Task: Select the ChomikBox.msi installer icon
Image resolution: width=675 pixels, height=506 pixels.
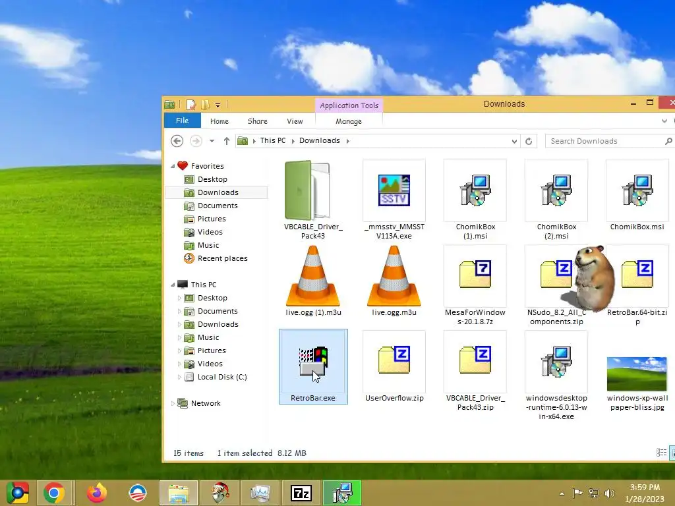Action: [637, 190]
